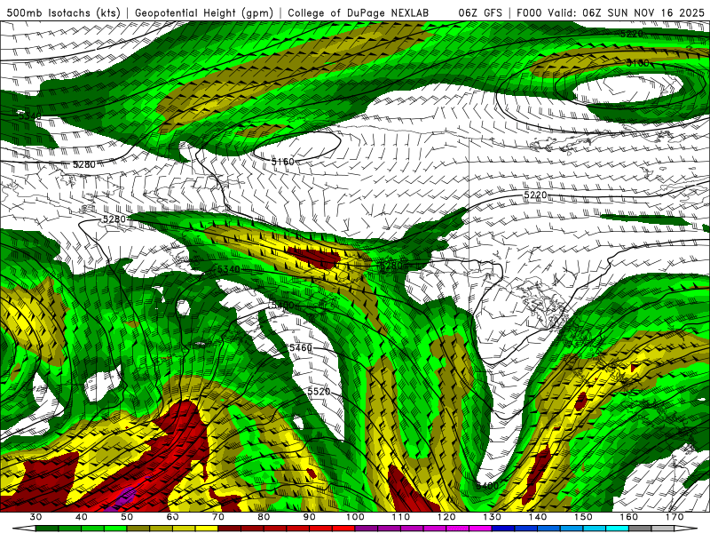Select the bright green swatch just before 50
710x533 pixels.
pyautogui.click(x=115, y=529)
